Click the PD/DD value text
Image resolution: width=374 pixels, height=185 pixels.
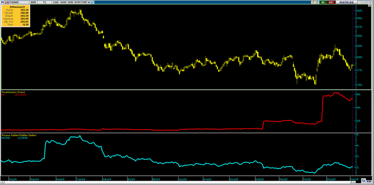[15, 138]
